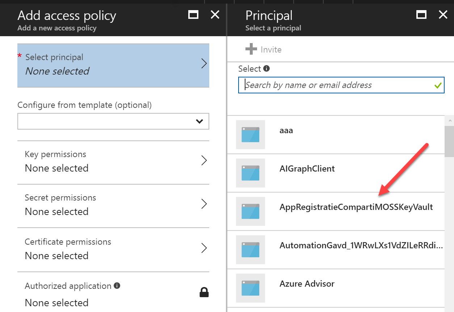Click the Authorized application info icon
This screenshot has height=312, width=454.
tap(117, 286)
